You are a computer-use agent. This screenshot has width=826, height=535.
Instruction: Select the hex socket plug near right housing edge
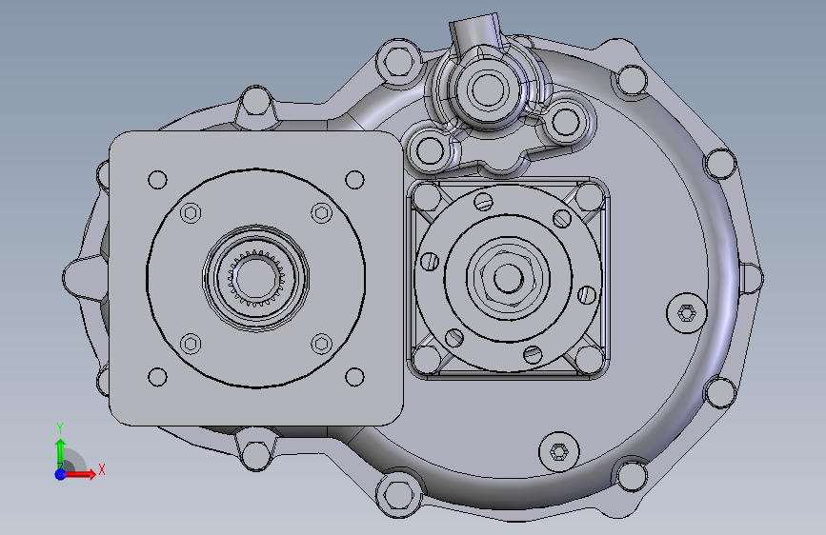tap(686, 313)
